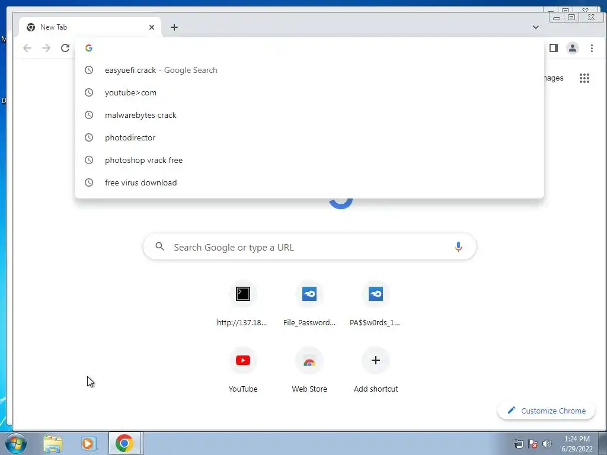Reload the page with the refresh icon
This screenshot has width=607, height=455.
65,48
